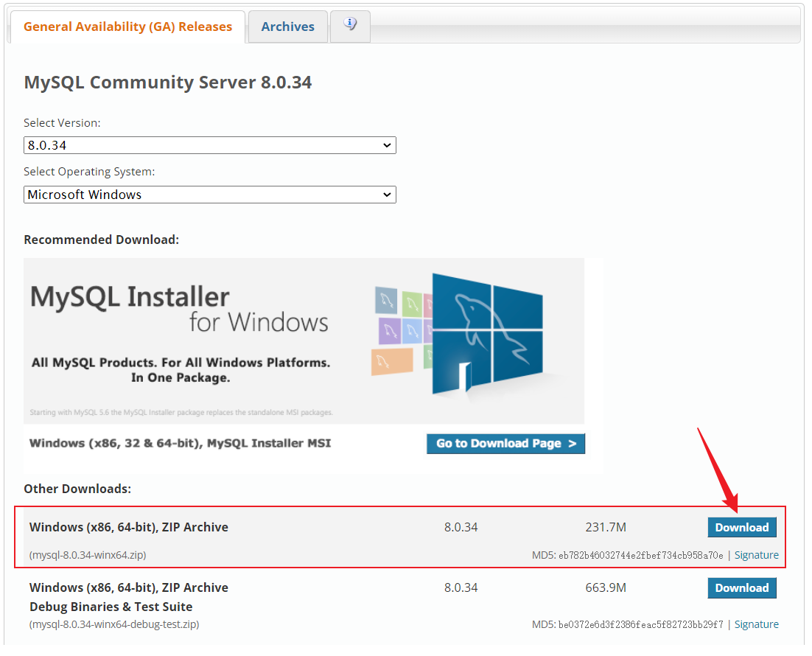The height and width of the screenshot is (656, 812).
Task: Click the version 8.0.34 cell in the 231.7M row
Action: point(461,527)
